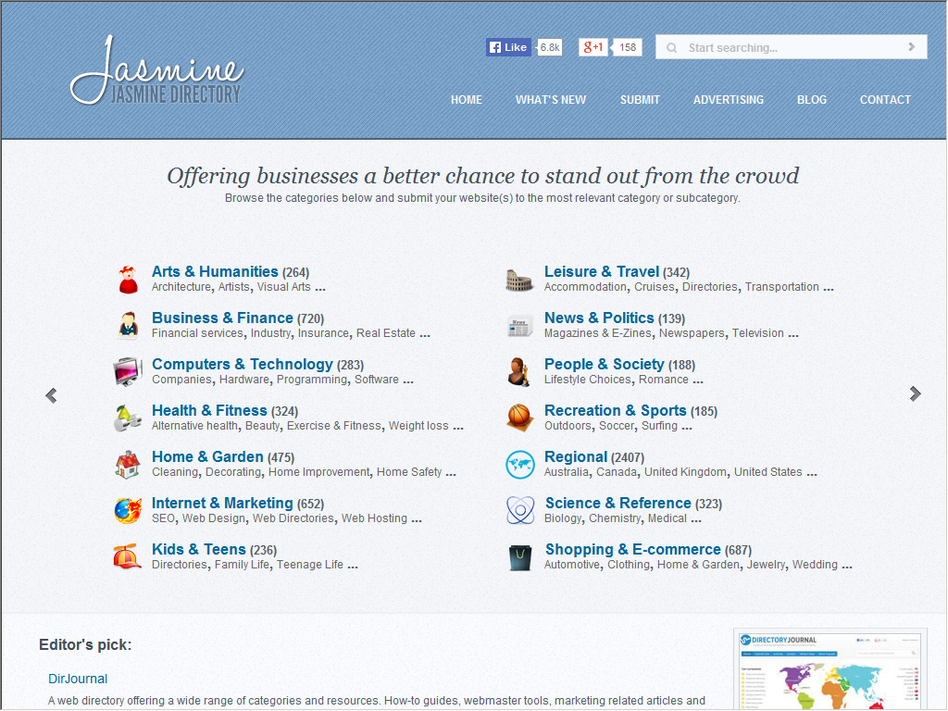Screen dimensions: 948x711
Task: Open the What's New menu item
Action: click(x=551, y=100)
